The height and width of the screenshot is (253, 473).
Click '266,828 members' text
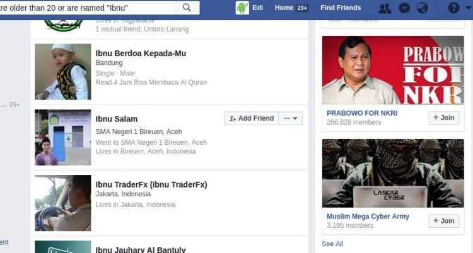coord(354,122)
